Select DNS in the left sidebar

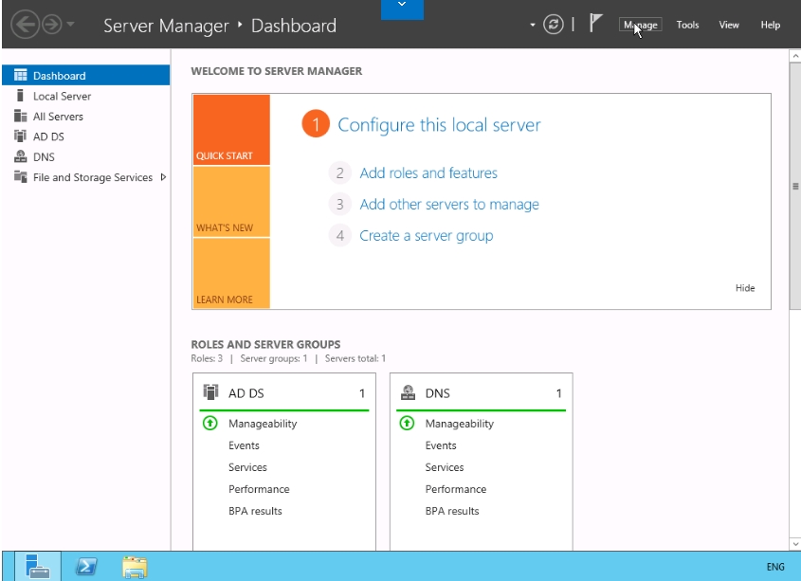44,157
